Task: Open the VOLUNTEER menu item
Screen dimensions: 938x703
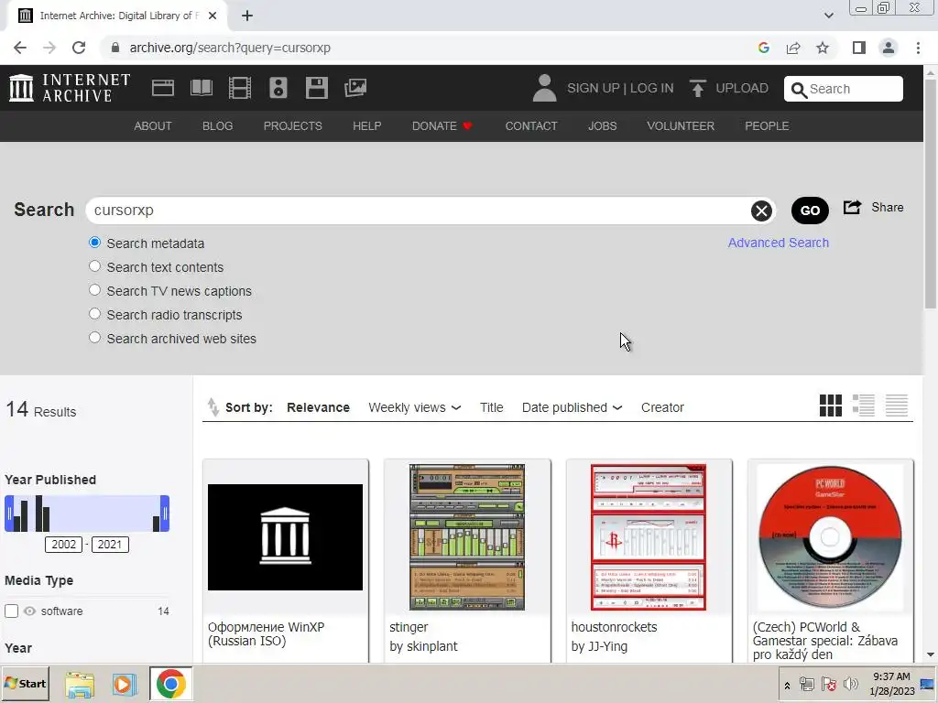Action: tap(681, 126)
